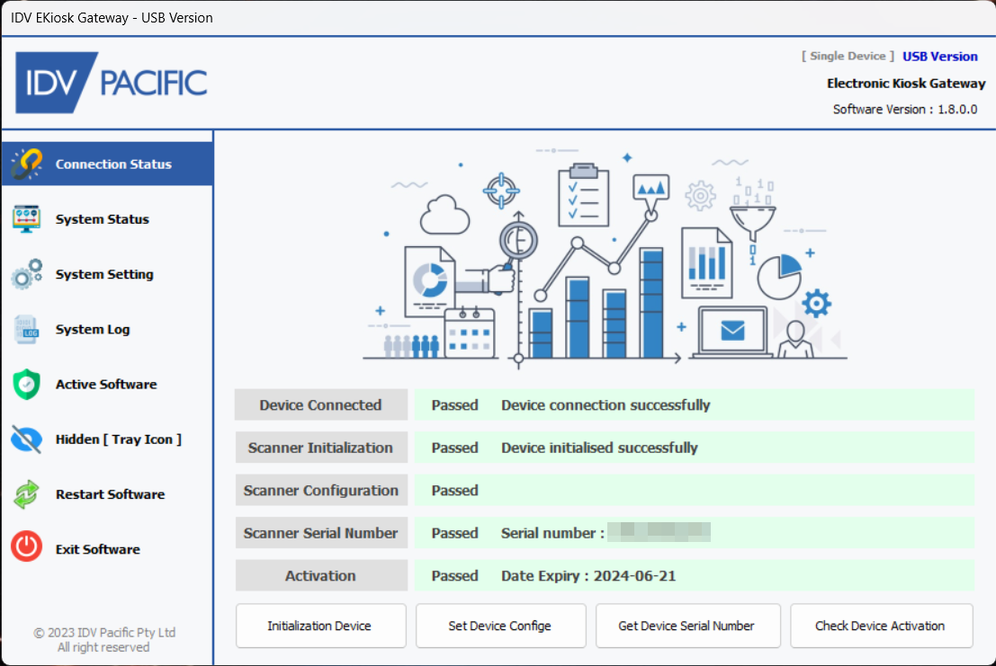
Task: Click the Activation label
Action: (x=321, y=575)
